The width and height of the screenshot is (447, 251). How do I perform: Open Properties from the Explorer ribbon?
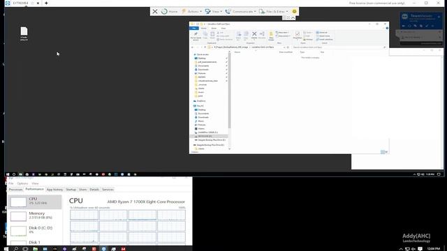(298, 36)
